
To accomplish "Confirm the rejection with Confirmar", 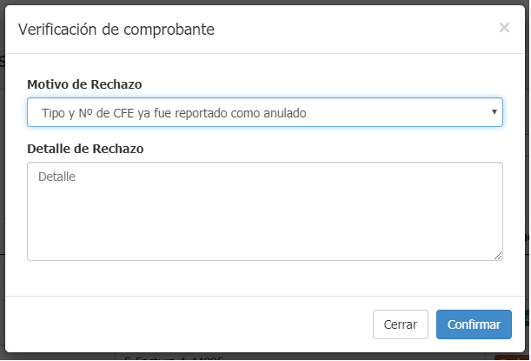I will (x=474, y=324).
